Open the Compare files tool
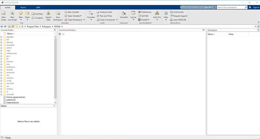 pos(37,18)
